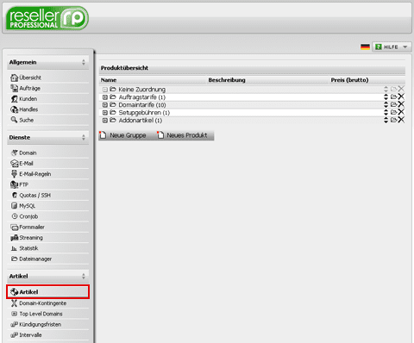Click the E-Mail envelope icon
414x343 pixels.
click(15, 163)
